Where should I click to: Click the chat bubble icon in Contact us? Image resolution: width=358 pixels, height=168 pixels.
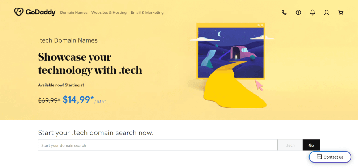pyautogui.click(x=319, y=157)
